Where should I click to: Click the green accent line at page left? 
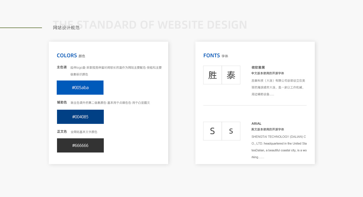(21, 28)
